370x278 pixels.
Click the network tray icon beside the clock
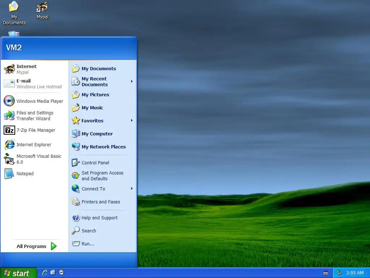click(339, 273)
